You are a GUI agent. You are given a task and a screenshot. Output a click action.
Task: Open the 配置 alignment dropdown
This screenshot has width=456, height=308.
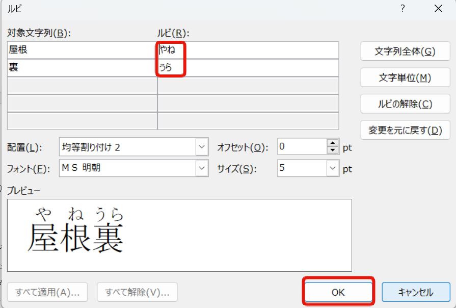202,147
